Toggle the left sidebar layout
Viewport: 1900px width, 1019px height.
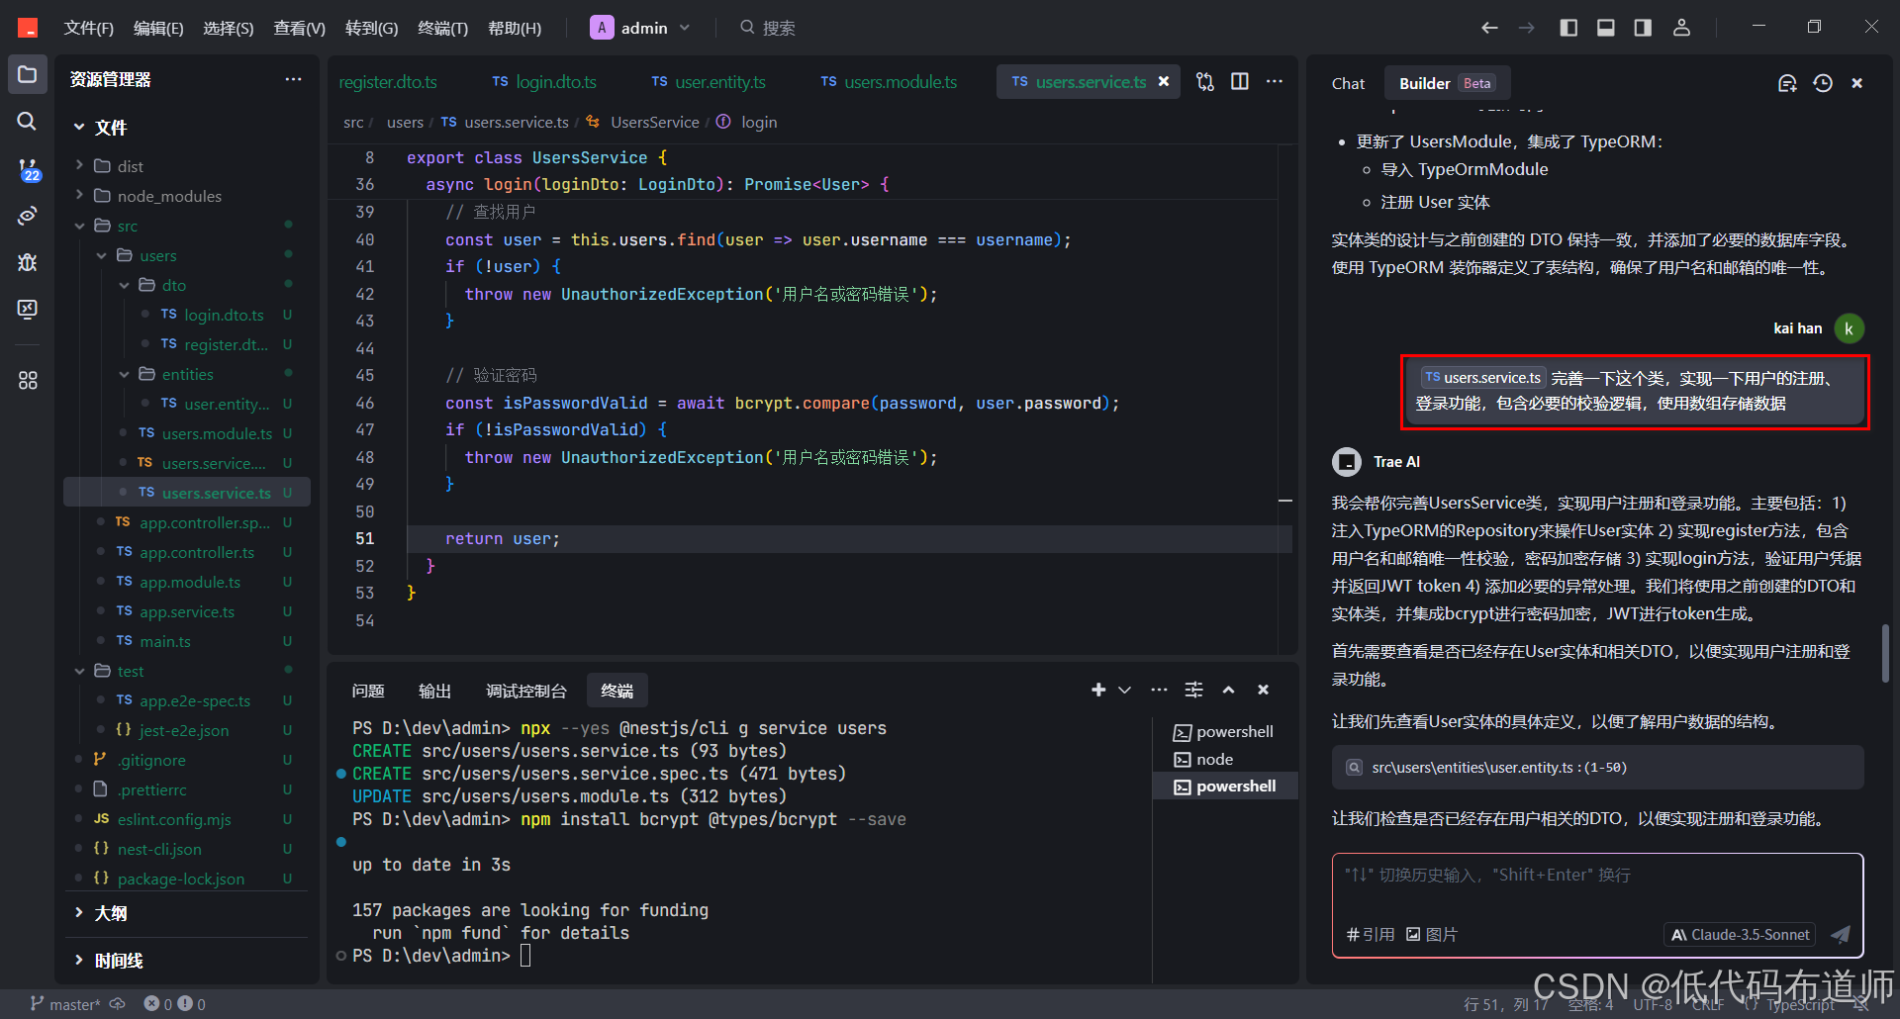click(1568, 28)
